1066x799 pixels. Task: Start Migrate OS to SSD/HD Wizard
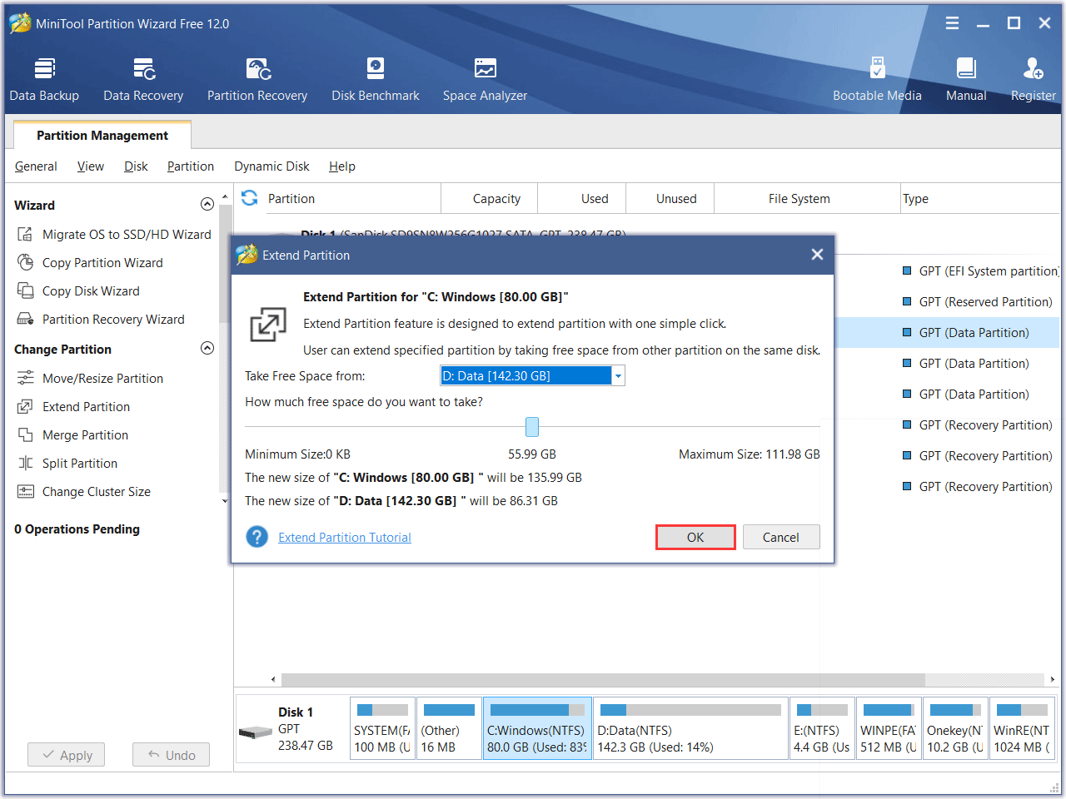pos(114,235)
